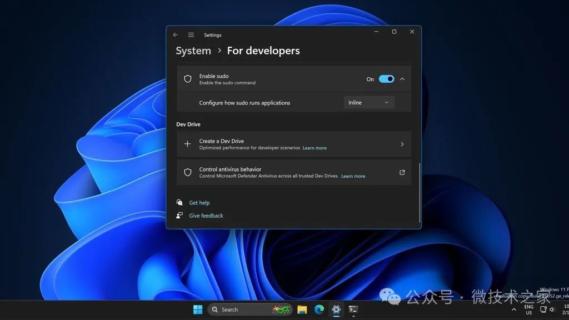The width and height of the screenshot is (569, 320).
Task: Switch the sudo switch to Off state
Action: tap(387, 79)
